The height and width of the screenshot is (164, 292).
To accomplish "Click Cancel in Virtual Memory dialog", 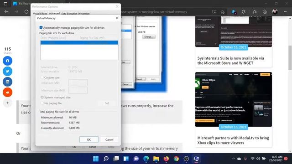I will coord(109,139).
